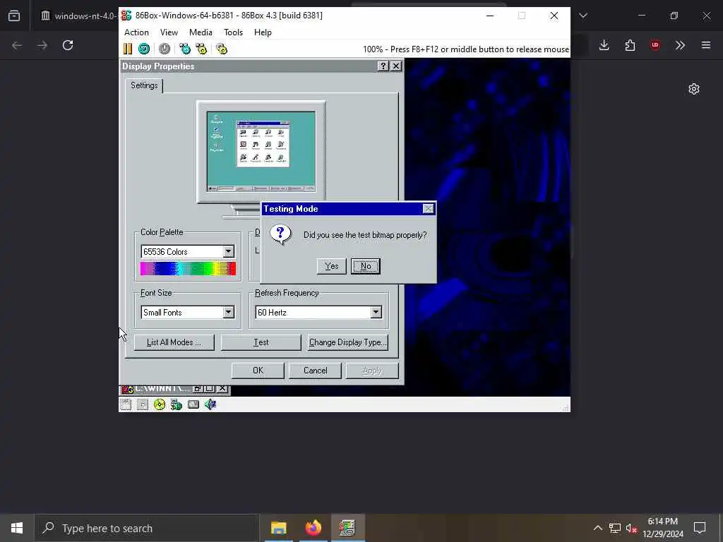Screen dimensions: 723x542
Task: Pause the emulation with the pause icon
Action: coord(128,49)
